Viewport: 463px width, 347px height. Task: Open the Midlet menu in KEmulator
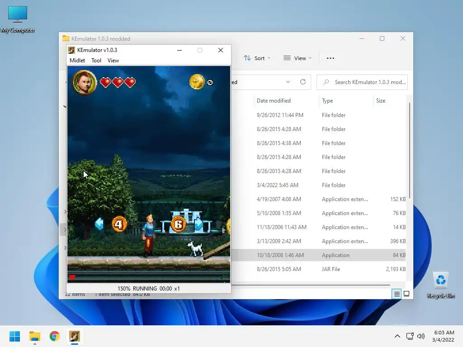77,60
